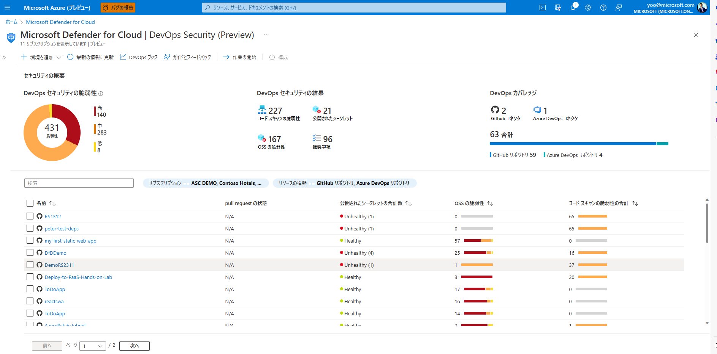Expand the collapsed left menu chevron

click(x=4, y=57)
